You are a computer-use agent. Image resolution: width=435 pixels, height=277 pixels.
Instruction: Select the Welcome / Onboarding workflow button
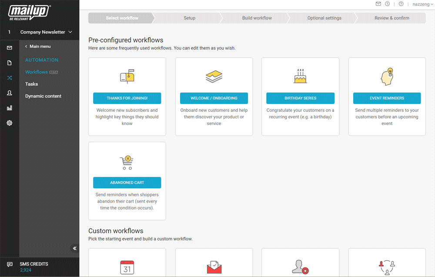point(214,98)
